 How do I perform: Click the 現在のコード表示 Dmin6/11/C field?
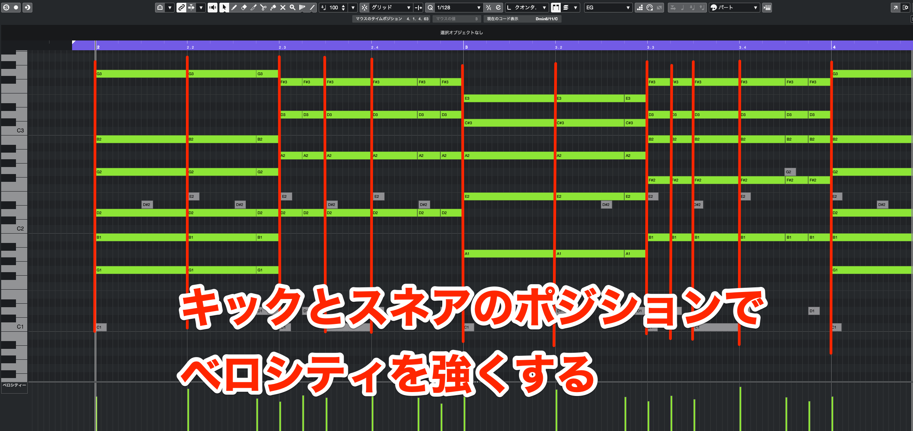tap(522, 19)
